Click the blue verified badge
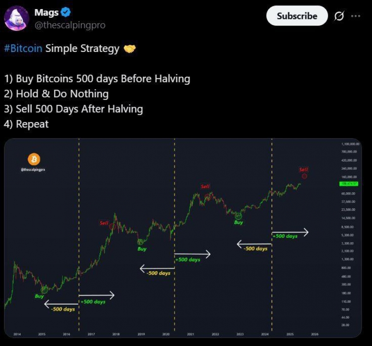Image resolution: width=372 pixels, height=346 pixels. tap(66, 12)
